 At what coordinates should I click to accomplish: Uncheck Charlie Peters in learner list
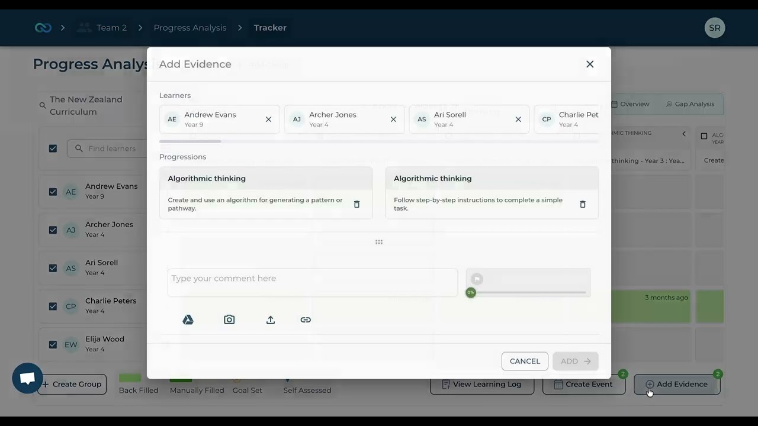(x=53, y=306)
